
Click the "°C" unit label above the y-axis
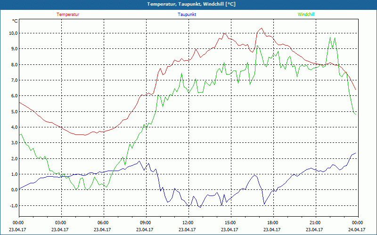tap(15, 21)
